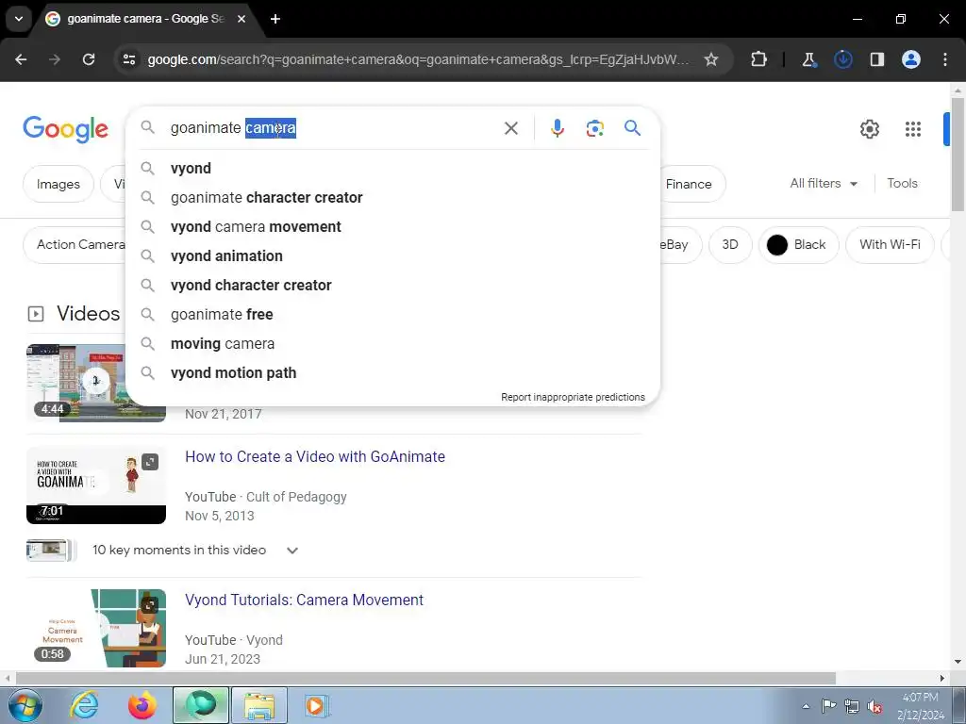The image size is (966, 724).
Task: Click the vertical page scrollbar
Action: 958,154
